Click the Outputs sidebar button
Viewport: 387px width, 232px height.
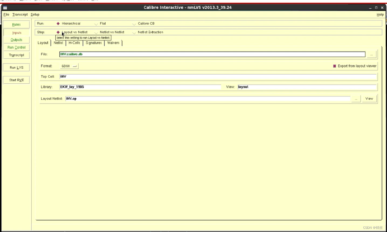(x=16, y=40)
